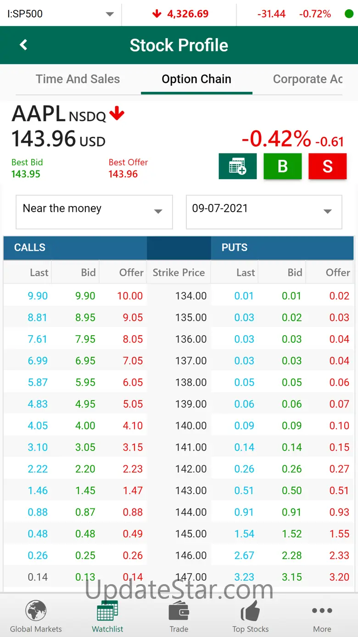Click call bid 4.00
The height and width of the screenshot is (637, 358).
pyautogui.click(x=85, y=425)
